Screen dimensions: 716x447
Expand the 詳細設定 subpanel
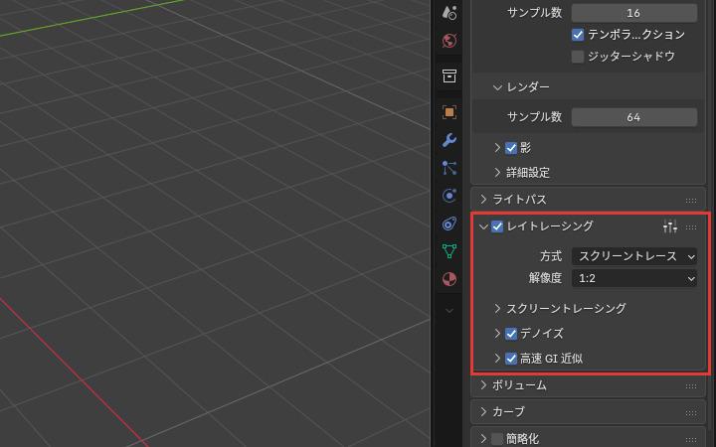click(497, 173)
